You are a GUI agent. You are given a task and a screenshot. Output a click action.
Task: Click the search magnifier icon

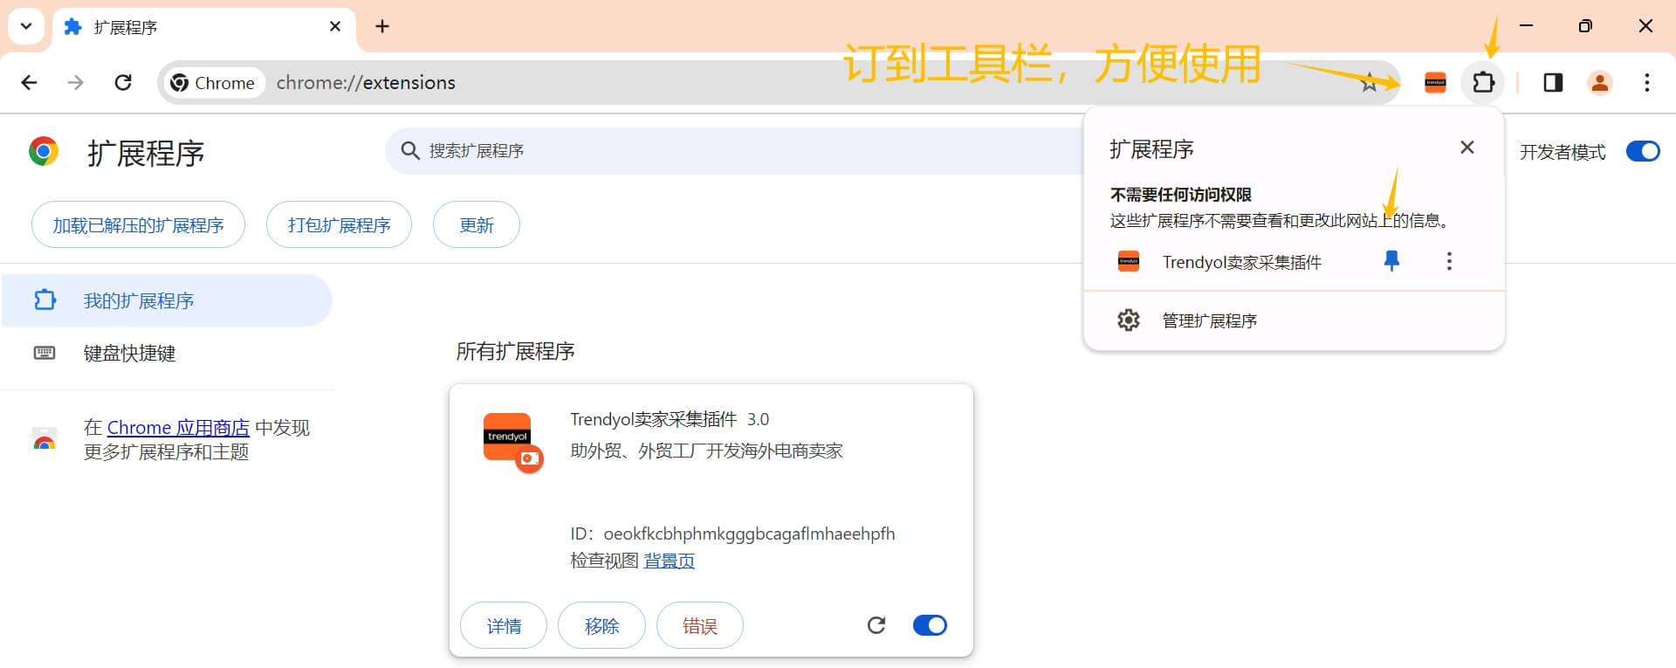coord(410,151)
